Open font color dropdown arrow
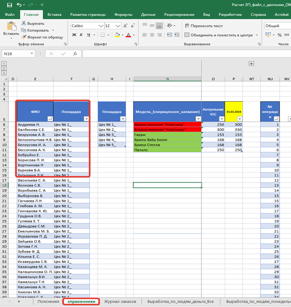The height and width of the screenshot is (307, 291). 134,35
